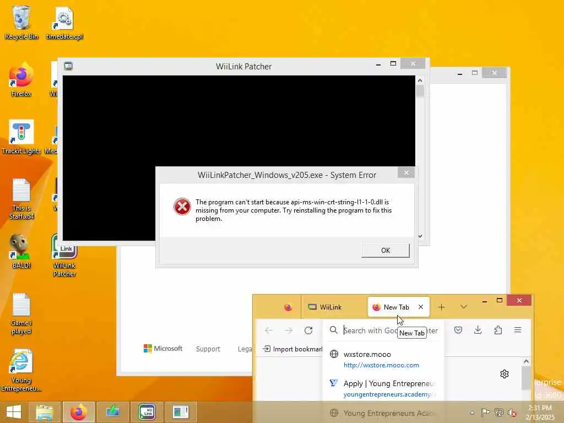
Task: Open timedate.cpl desktop shortcut
Action: click(64, 23)
